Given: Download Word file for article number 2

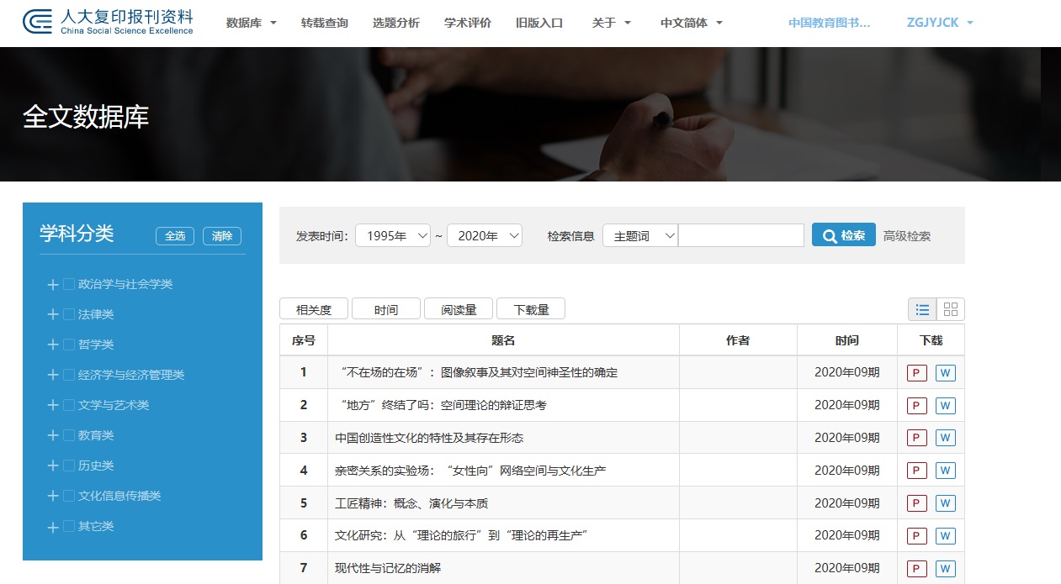Looking at the screenshot, I should (x=945, y=406).
